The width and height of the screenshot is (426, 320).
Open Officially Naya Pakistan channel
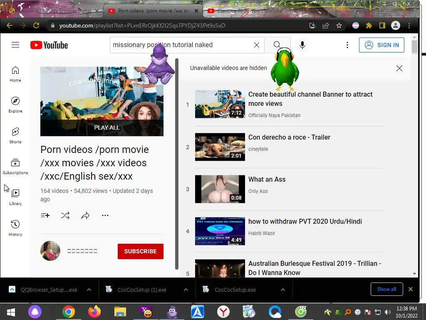[274, 115]
